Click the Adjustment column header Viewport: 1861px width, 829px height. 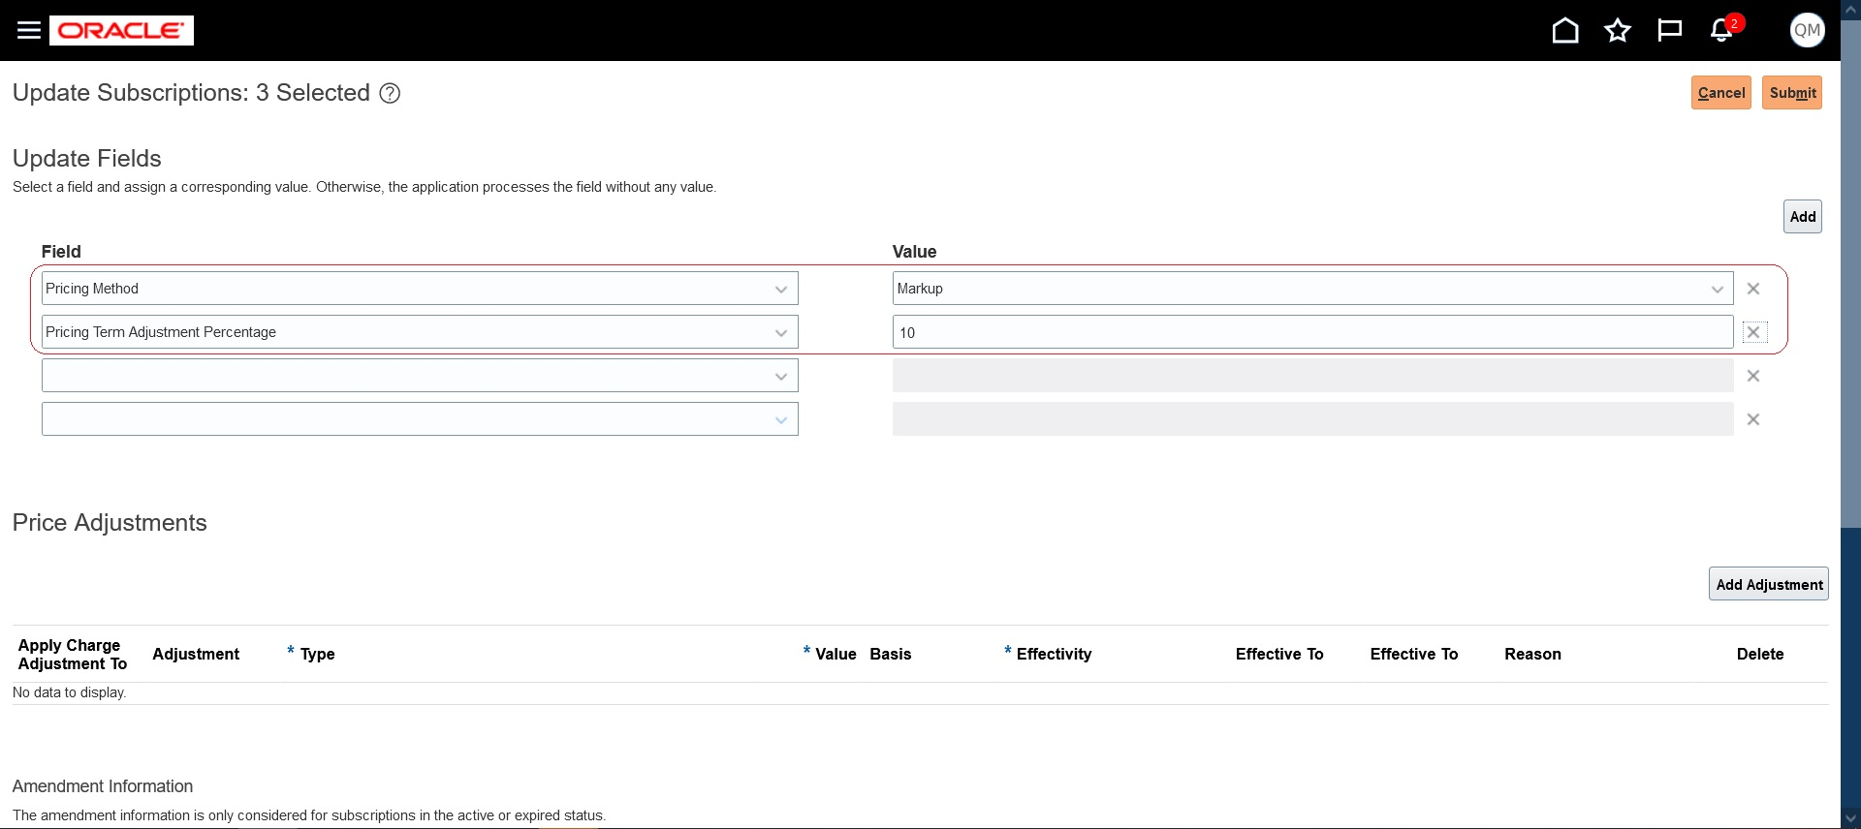point(196,654)
